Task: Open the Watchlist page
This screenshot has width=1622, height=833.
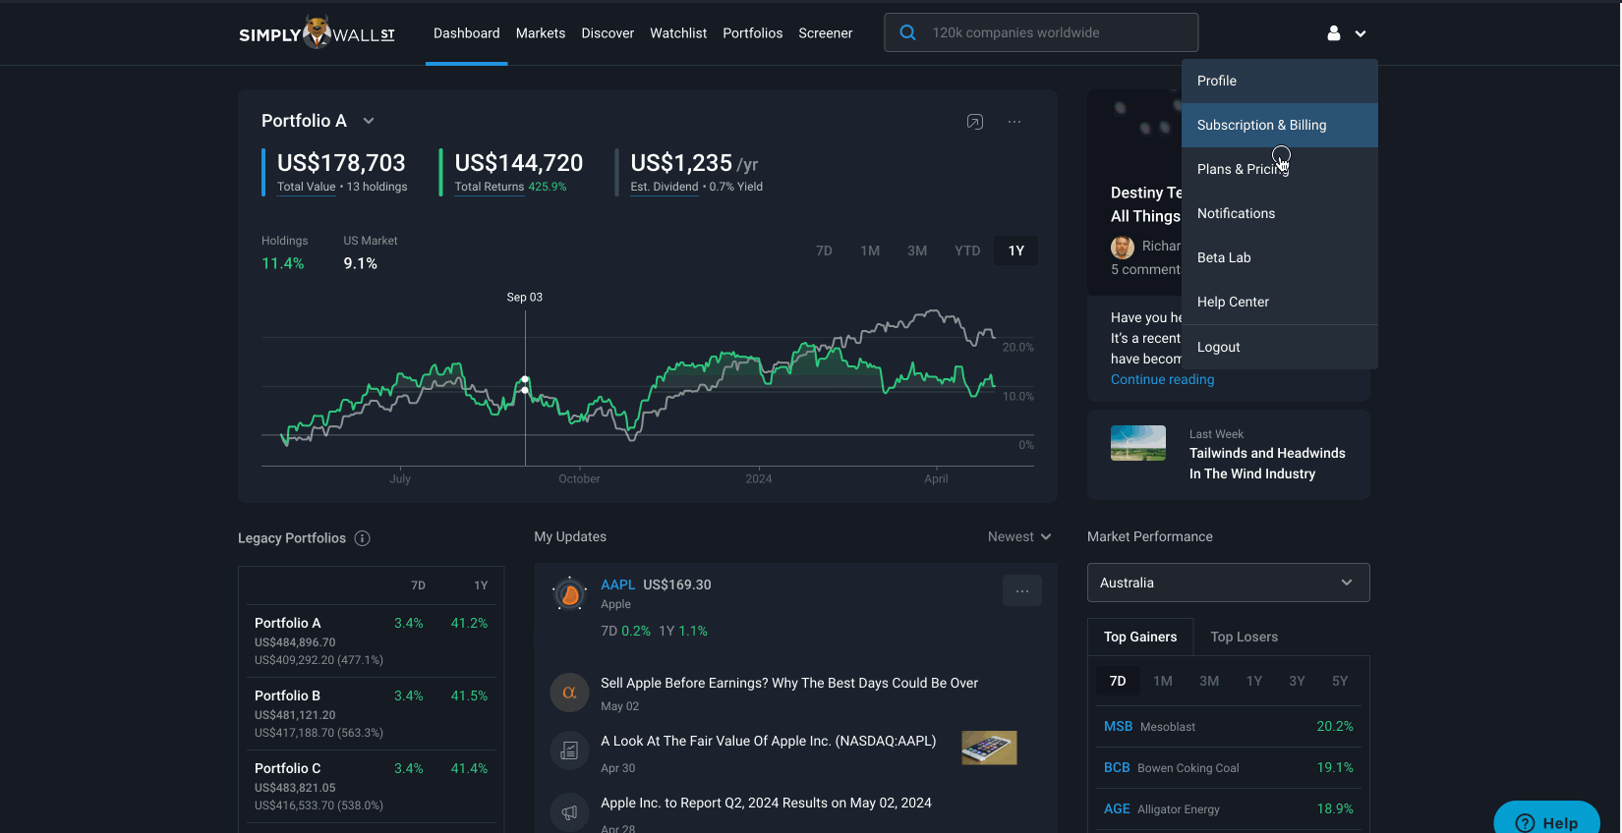Action: [x=678, y=33]
